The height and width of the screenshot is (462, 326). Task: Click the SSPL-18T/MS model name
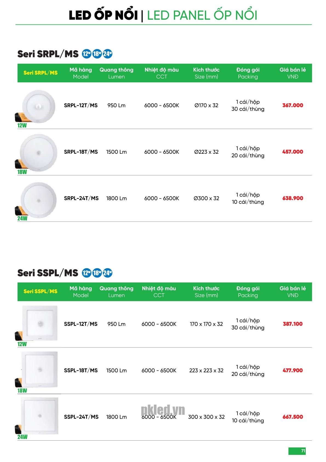click(81, 371)
